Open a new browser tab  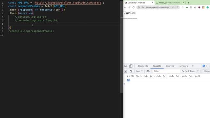pyautogui.click(x=188, y=3)
